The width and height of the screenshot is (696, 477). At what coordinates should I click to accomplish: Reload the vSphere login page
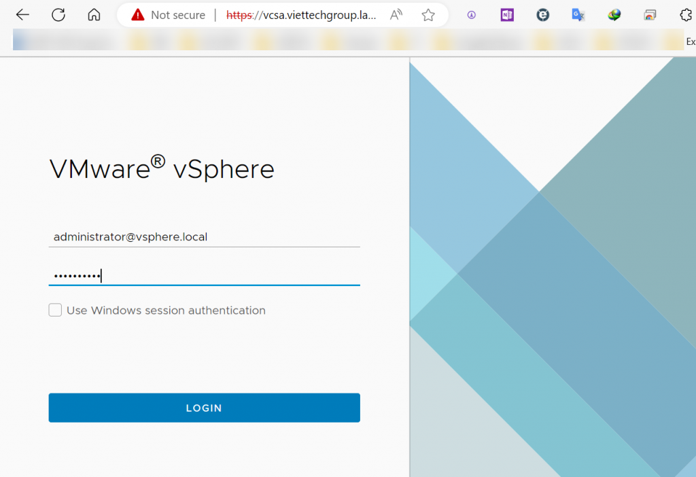pos(58,15)
